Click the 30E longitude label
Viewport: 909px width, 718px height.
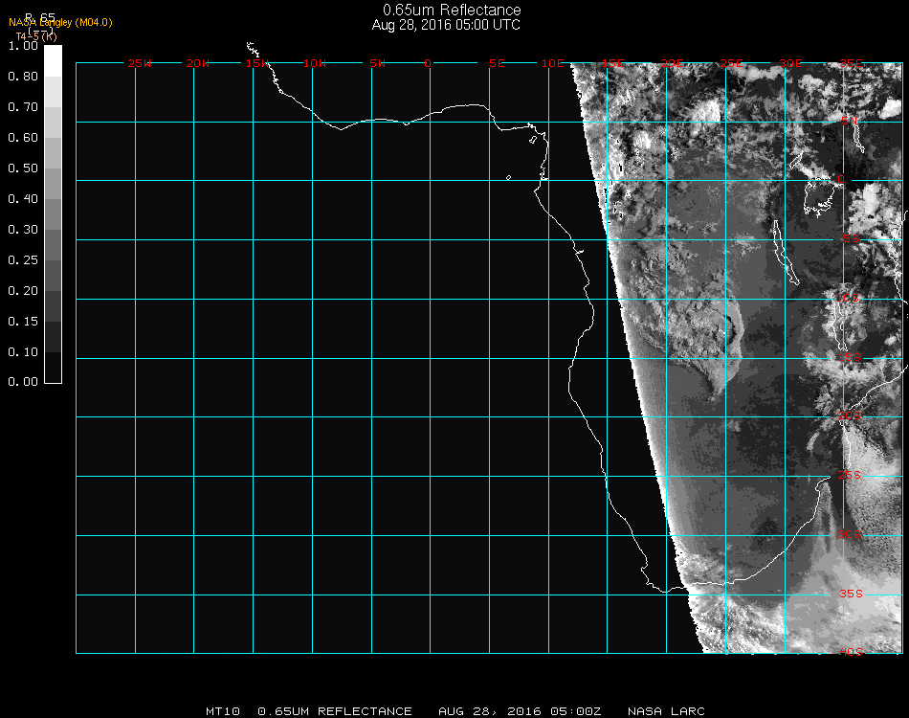pyautogui.click(x=790, y=64)
